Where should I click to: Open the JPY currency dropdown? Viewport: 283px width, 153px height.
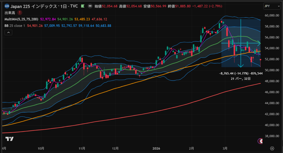(x=269, y=6)
